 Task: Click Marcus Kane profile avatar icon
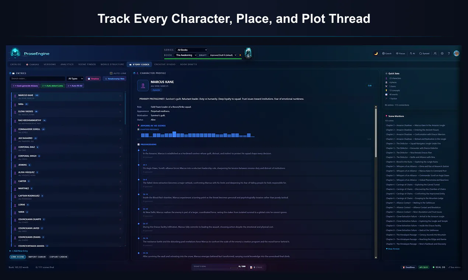coord(143,85)
